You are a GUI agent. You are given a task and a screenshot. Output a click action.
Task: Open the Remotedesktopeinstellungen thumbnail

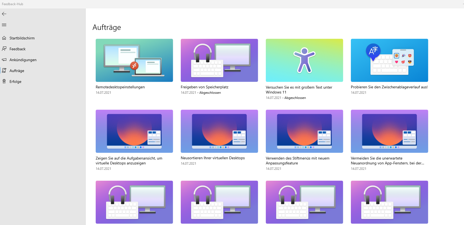coord(134,60)
